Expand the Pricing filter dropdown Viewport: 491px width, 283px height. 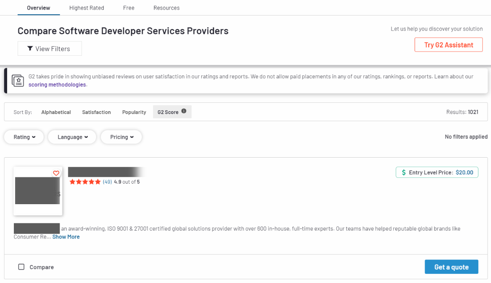[121, 137]
